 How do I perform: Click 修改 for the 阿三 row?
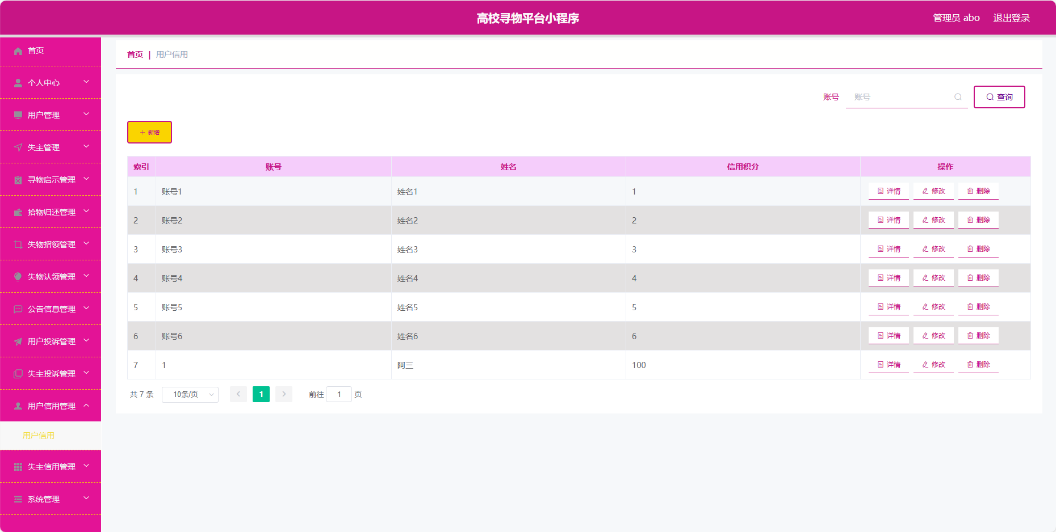(x=933, y=365)
